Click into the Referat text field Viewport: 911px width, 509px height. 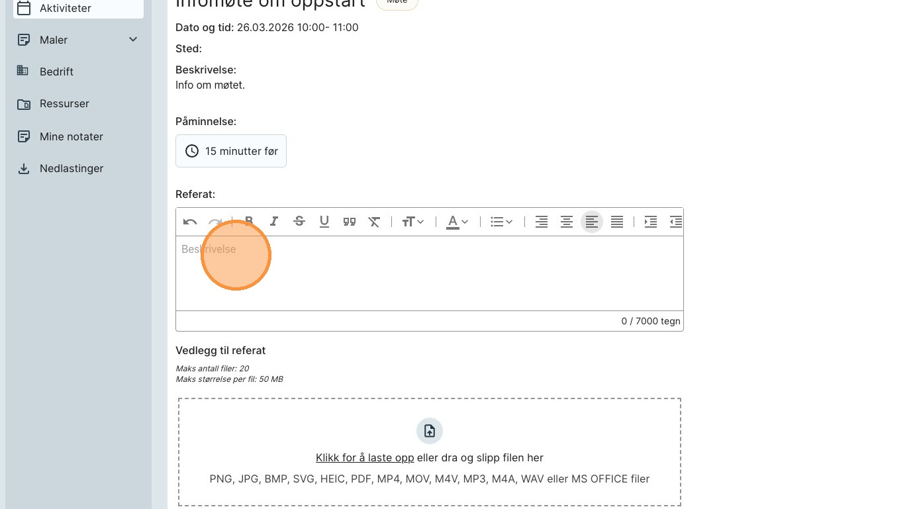coord(429,273)
